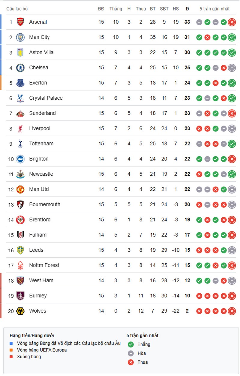Click the Chelsea club logo
Image resolution: width=240 pixels, height=376 pixels.
tap(20, 68)
